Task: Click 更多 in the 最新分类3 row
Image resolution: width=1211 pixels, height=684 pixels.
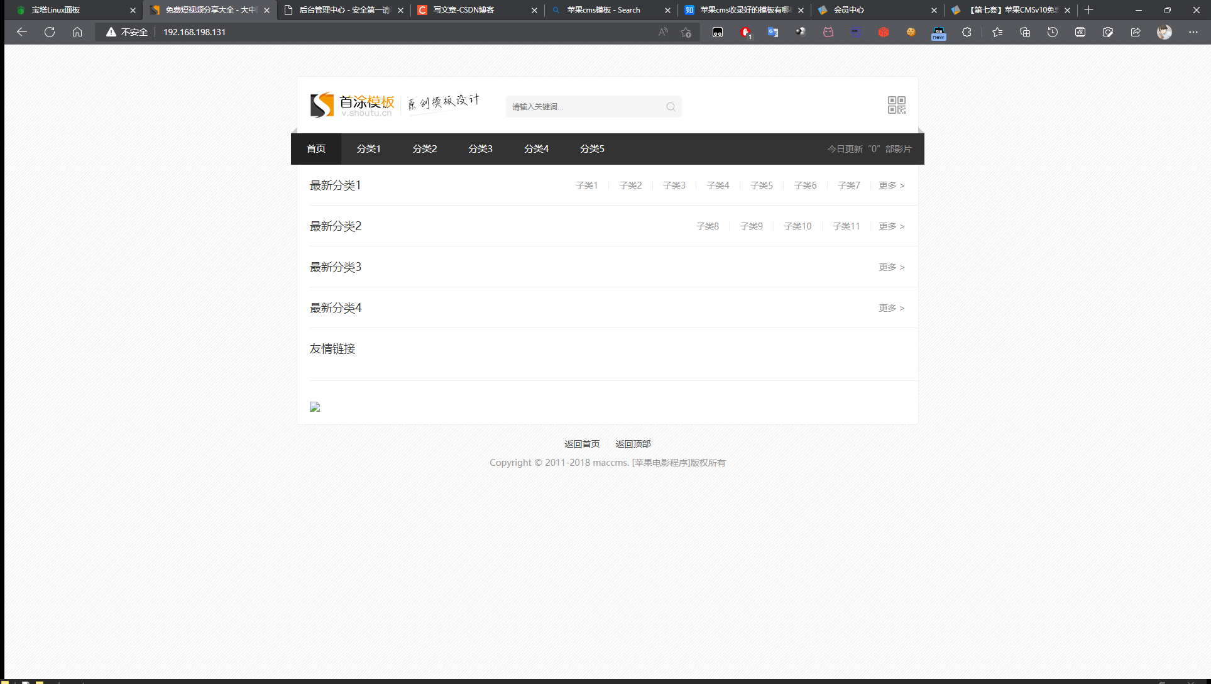Action: [892, 267]
